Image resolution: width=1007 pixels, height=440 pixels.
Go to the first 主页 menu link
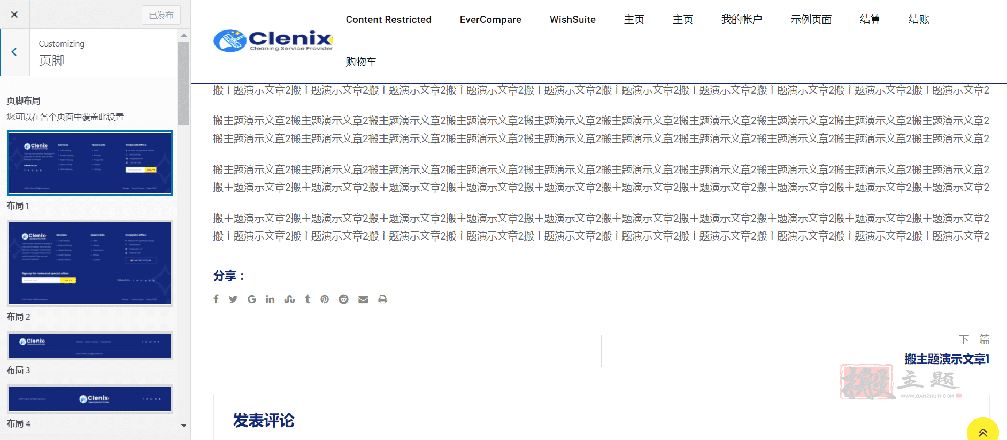pyautogui.click(x=634, y=20)
